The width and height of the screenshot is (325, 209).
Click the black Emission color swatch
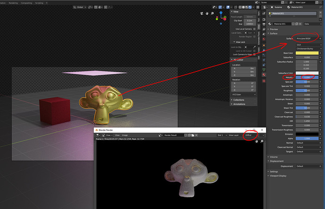[x=307, y=134]
